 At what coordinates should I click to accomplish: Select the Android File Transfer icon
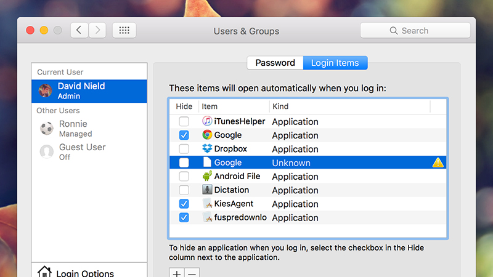(x=207, y=176)
